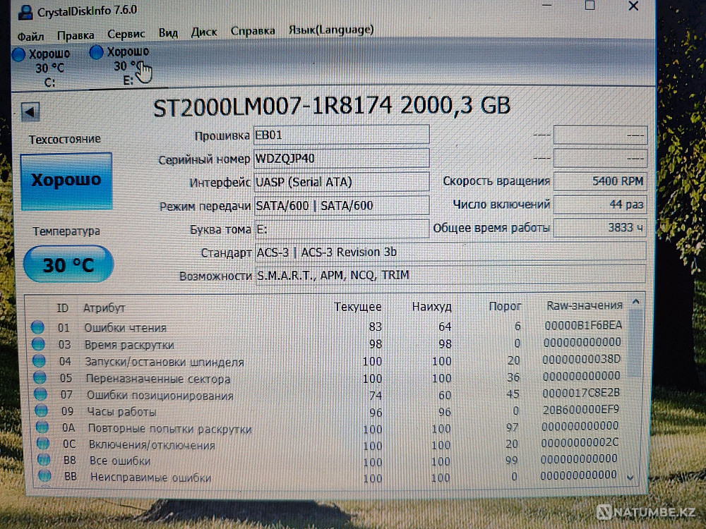Open the Справка menu
The image size is (706, 529).
[253, 30]
